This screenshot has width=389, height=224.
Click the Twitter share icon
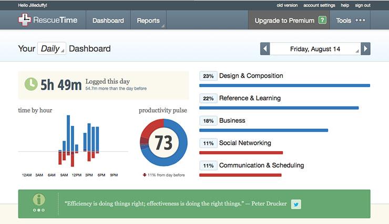[296, 205]
